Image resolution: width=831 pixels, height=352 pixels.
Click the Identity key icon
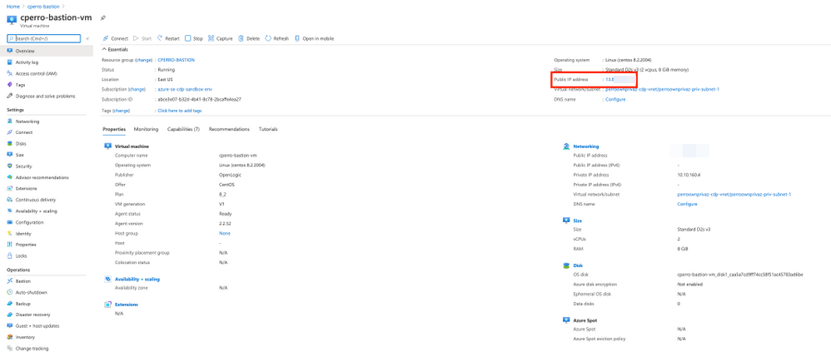click(x=9, y=234)
